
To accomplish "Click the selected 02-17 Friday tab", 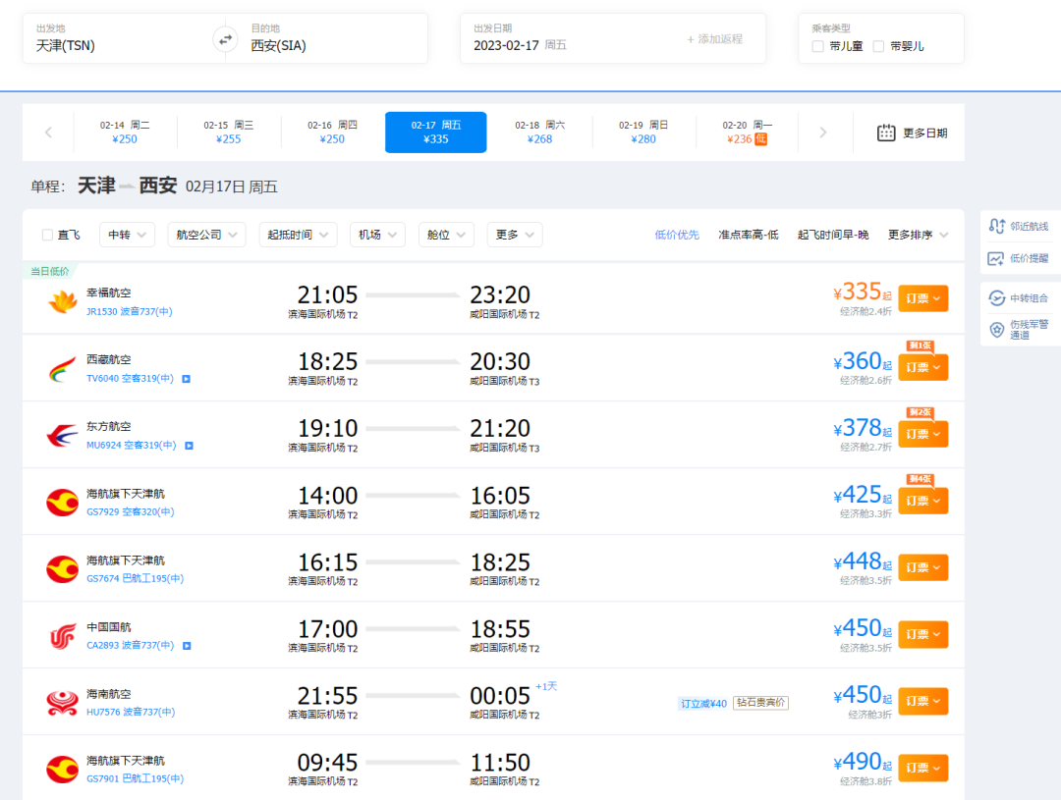I will (436, 132).
